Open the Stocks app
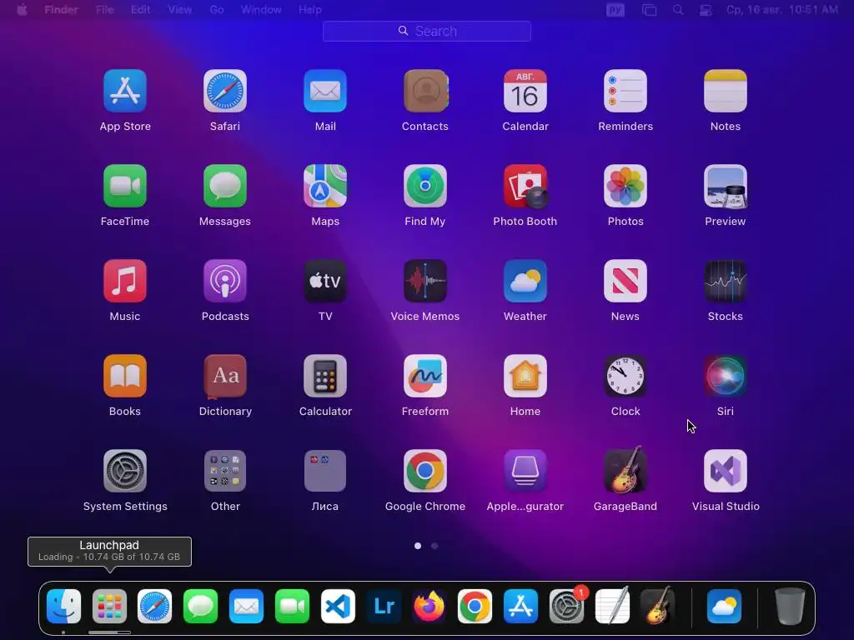854x640 pixels. (726, 281)
